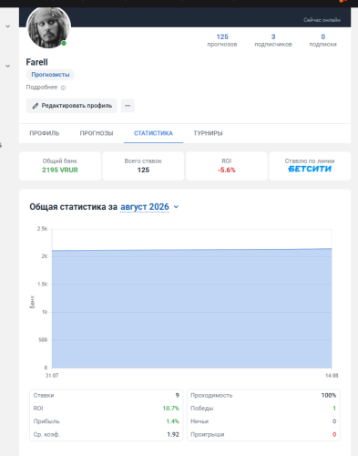
Task: Switch to the ПРОФИЛЬ tab
Action: coord(45,133)
